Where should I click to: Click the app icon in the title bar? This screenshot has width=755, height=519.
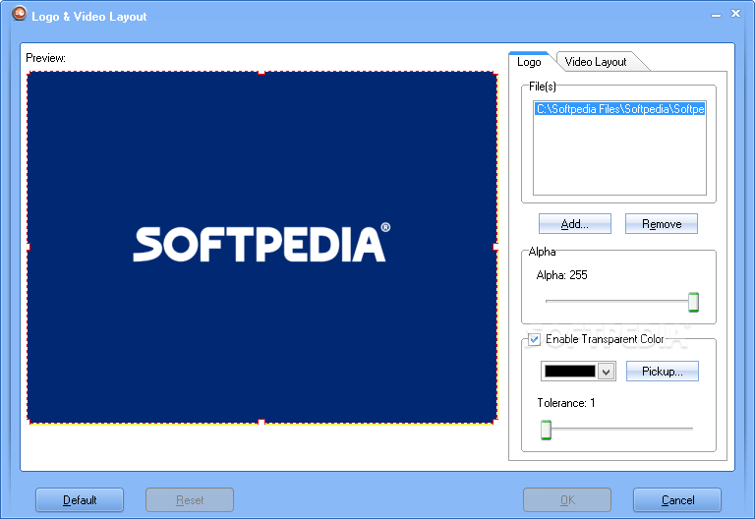[20, 13]
